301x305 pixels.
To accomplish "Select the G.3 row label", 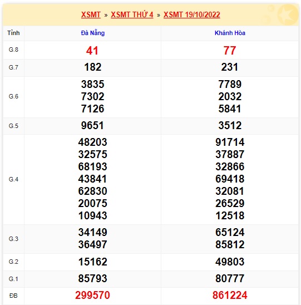I will pos(13,239).
